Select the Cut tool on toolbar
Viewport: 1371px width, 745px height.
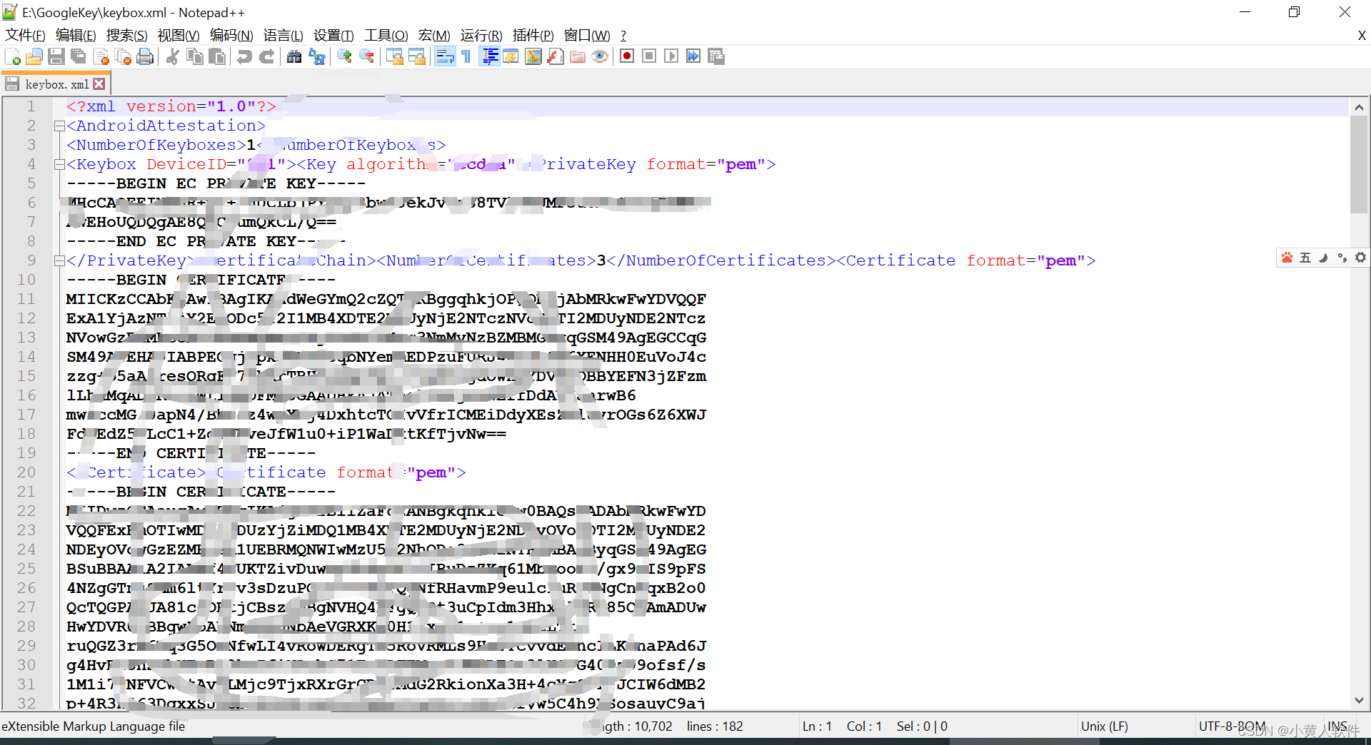[x=171, y=56]
